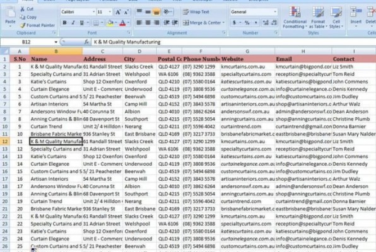Click Insert cells button
This screenshot has height=252, width=376.
[356, 17]
